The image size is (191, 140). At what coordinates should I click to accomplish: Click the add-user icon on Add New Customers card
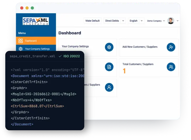171,47
